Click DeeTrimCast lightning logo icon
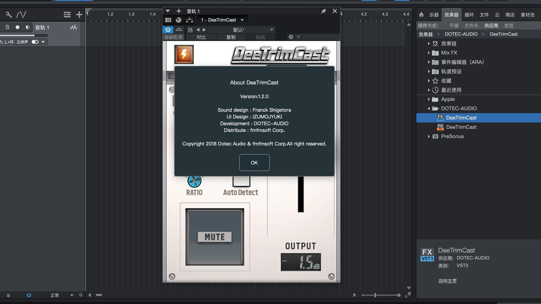Screen dimensions: 541x304 (x=184, y=54)
